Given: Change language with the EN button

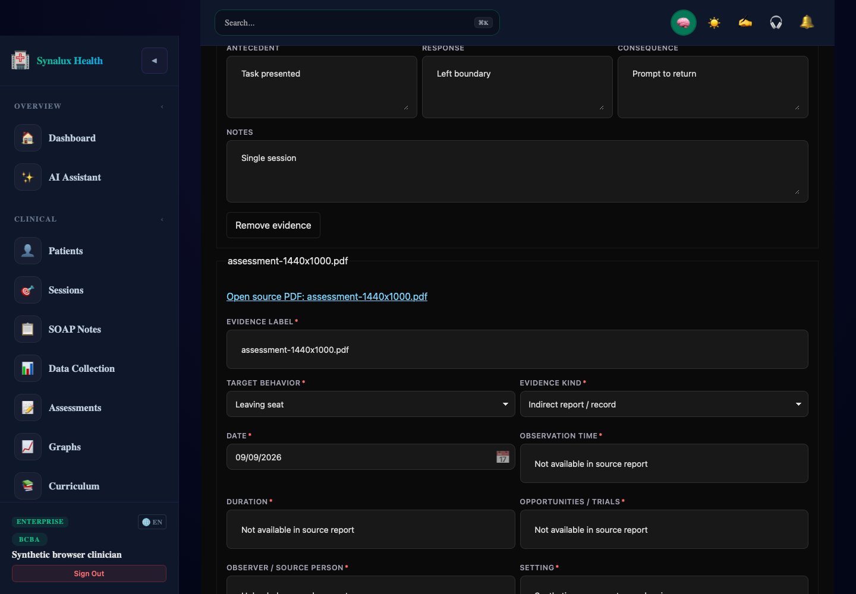Looking at the screenshot, I should point(152,522).
